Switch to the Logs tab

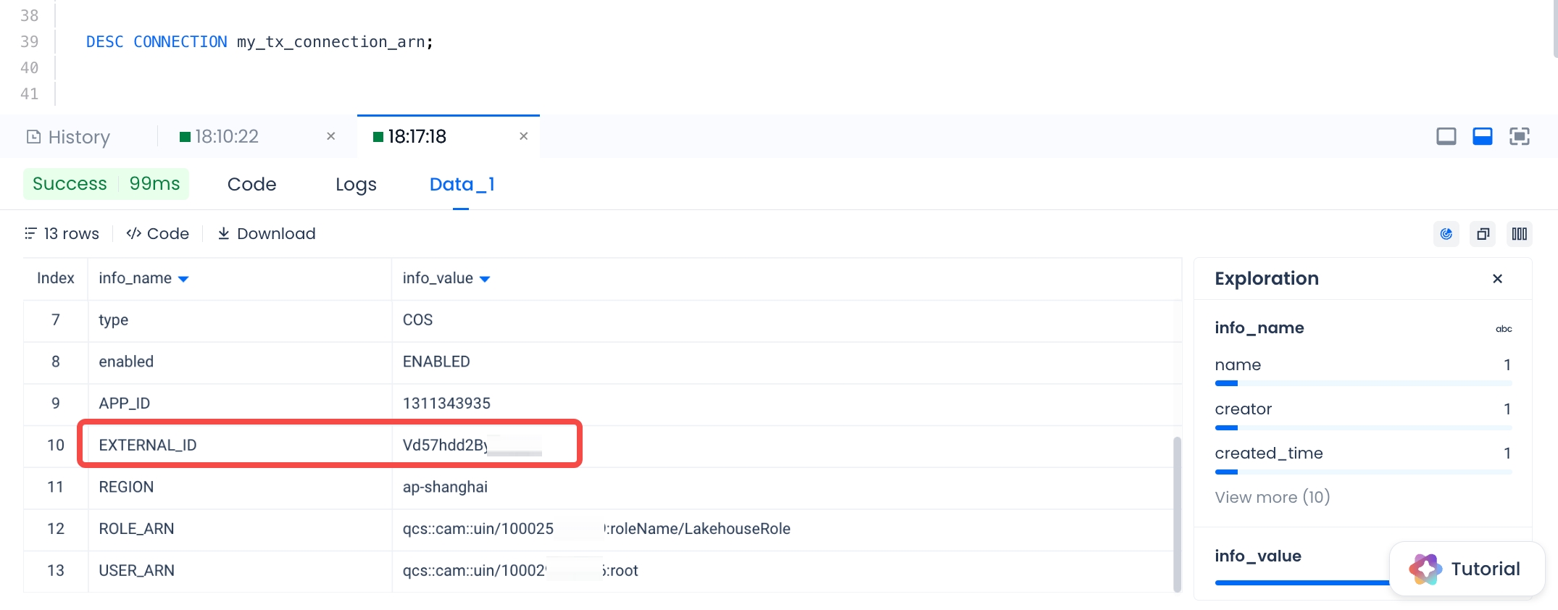pyautogui.click(x=356, y=184)
